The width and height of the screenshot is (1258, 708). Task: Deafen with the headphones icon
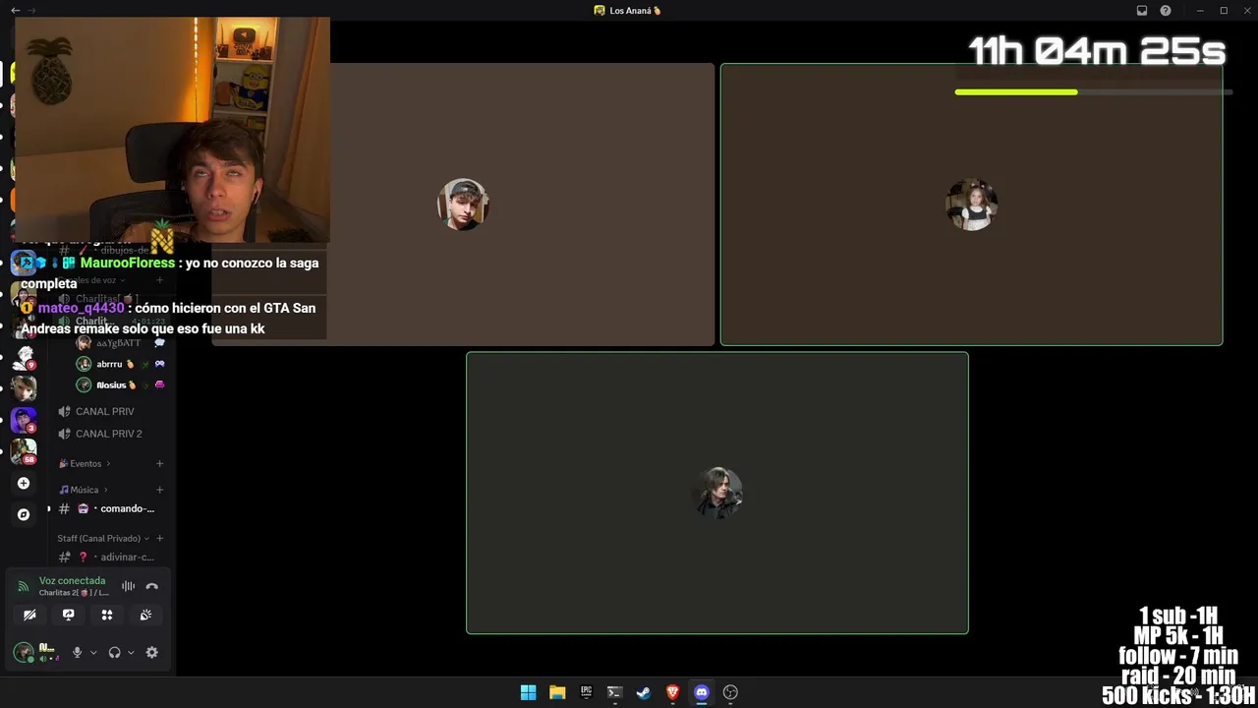114,652
